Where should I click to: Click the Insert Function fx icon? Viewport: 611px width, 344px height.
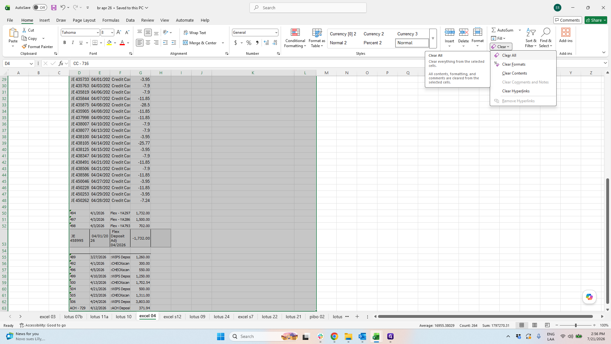(61, 63)
